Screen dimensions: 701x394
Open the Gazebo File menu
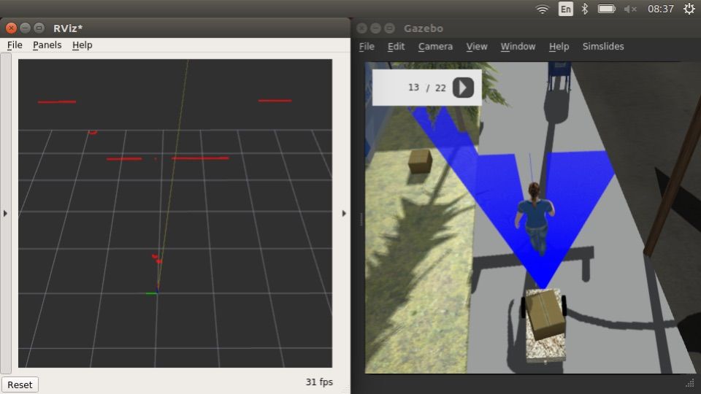pyautogui.click(x=367, y=47)
